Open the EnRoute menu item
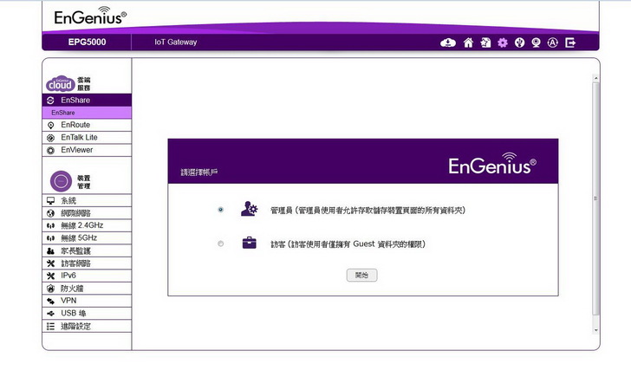Viewport: 631px width, 377px height. tap(87, 125)
